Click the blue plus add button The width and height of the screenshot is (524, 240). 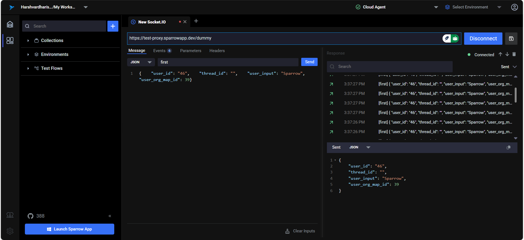point(113,26)
